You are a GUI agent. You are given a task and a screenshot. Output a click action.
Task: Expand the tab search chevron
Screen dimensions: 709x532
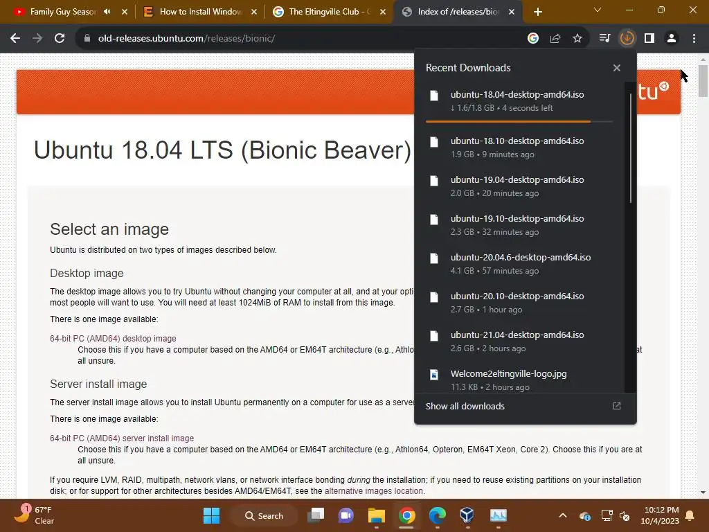598,10
